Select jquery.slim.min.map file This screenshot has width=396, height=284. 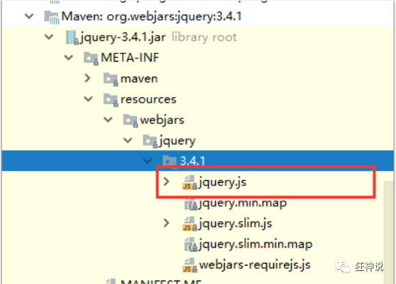[256, 244]
